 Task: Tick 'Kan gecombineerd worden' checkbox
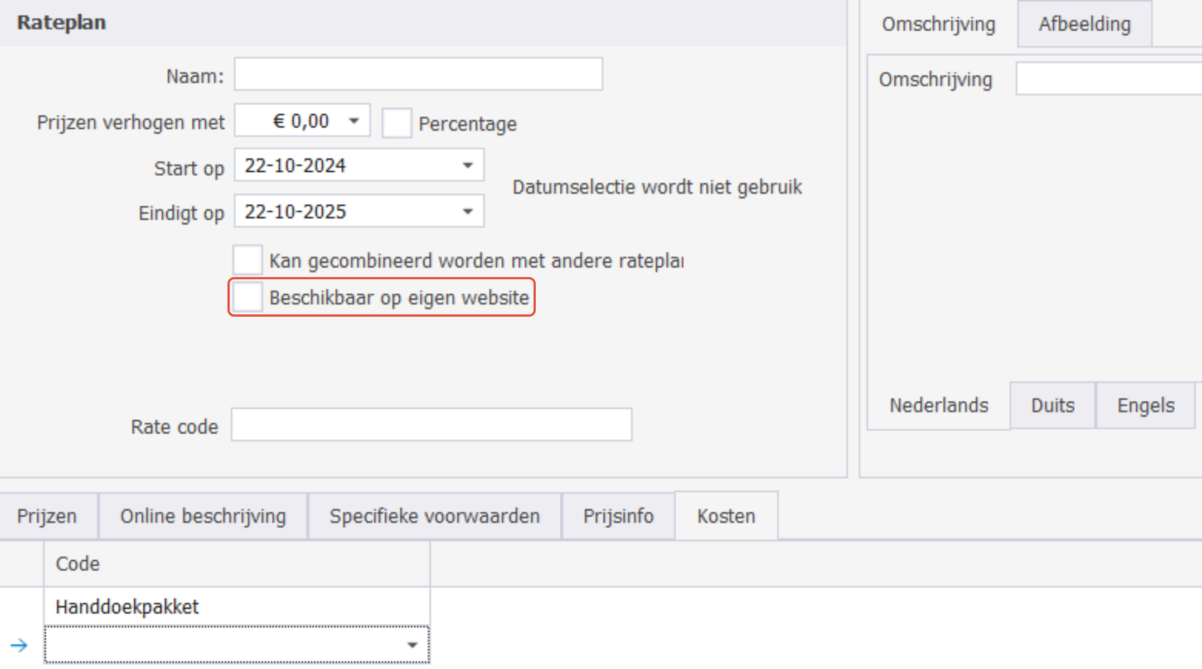(248, 260)
